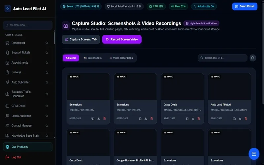Click the Auto-throttle ON indicator

point(204,6)
